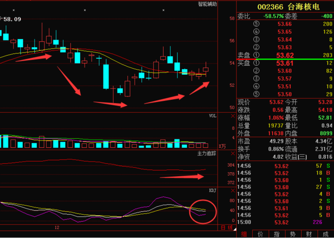Close the VOL indicator panel

click(x=233, y=116)
